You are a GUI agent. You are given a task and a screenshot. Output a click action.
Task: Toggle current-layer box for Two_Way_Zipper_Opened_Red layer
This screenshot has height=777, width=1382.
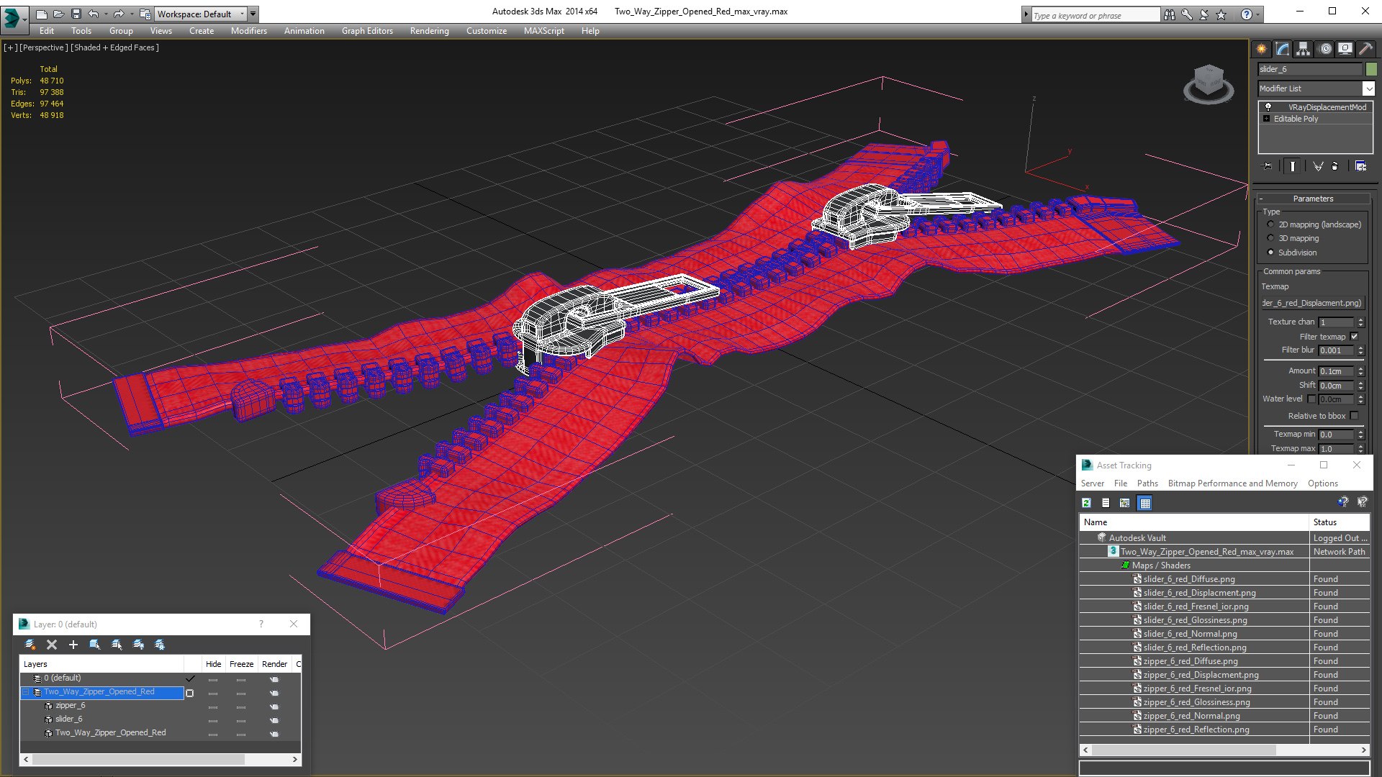coord(190,693)
